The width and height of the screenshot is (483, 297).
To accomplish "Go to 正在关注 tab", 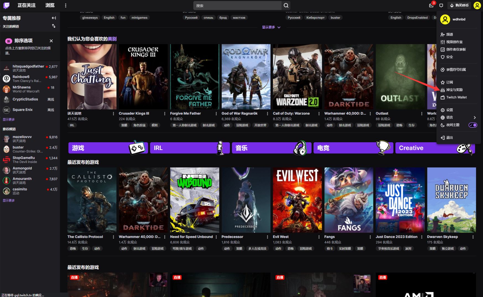I will pos(27,5).
